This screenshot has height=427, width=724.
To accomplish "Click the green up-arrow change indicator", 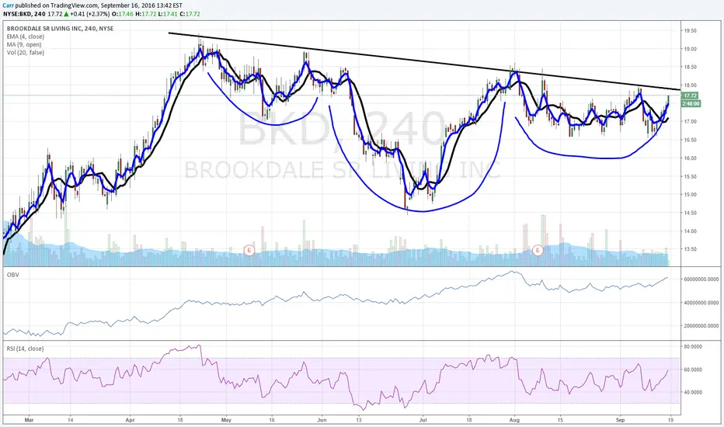I will point(66,14).
